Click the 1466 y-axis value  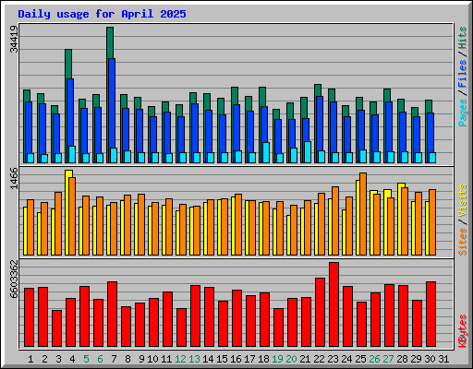coord(14,178)
